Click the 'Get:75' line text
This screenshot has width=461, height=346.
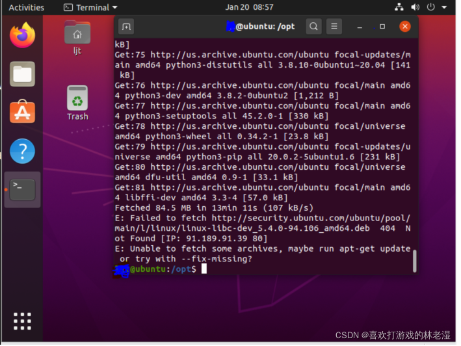(263, 65)
